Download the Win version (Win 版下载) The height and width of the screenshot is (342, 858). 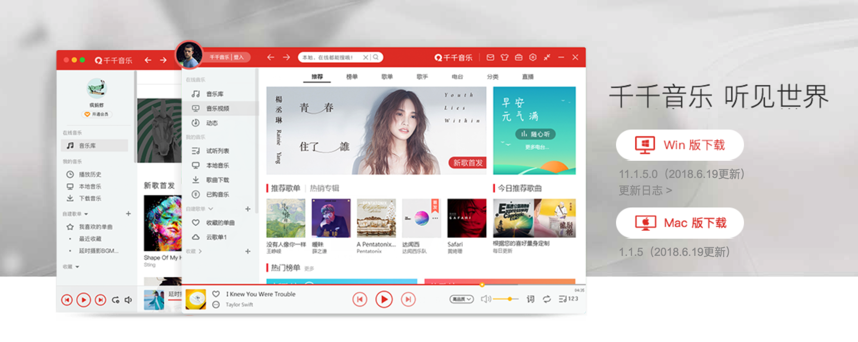[x=680, y=145]
